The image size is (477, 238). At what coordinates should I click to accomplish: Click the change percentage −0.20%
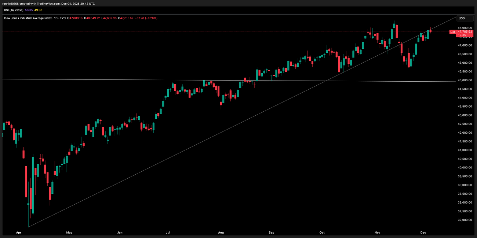pyautogui.click(x=151, y=18)
